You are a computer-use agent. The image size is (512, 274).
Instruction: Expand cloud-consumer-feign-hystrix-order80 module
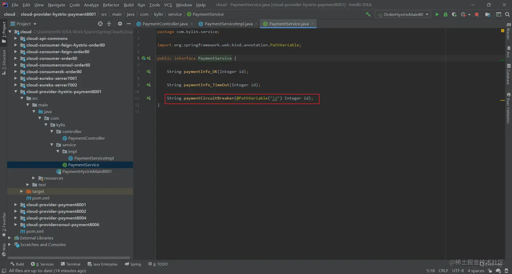pos(16,45)
